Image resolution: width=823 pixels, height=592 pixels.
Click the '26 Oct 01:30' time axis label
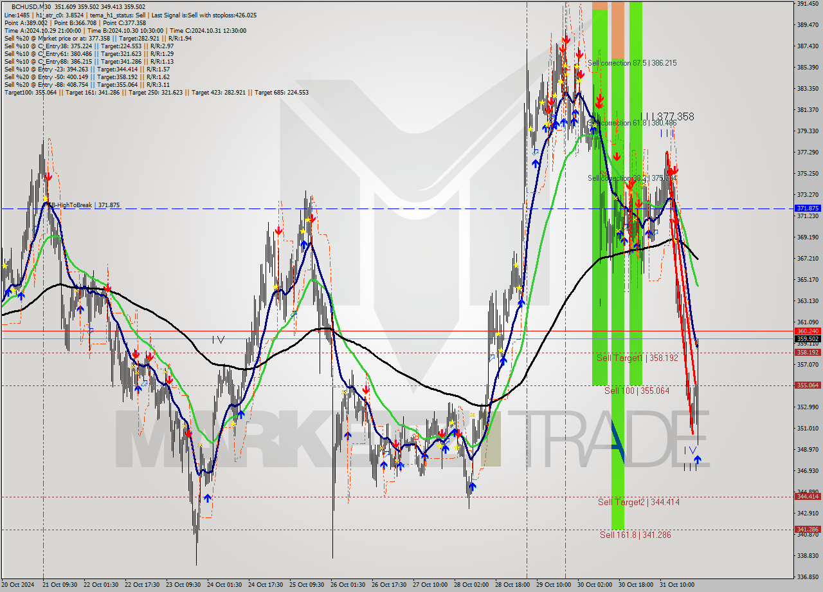[348, 585]
